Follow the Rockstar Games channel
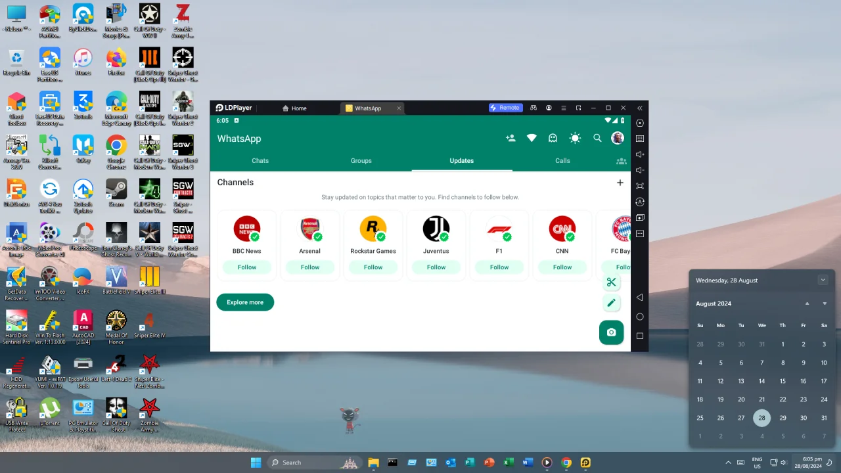The image size is (841, 473). [x=373, y=267]
